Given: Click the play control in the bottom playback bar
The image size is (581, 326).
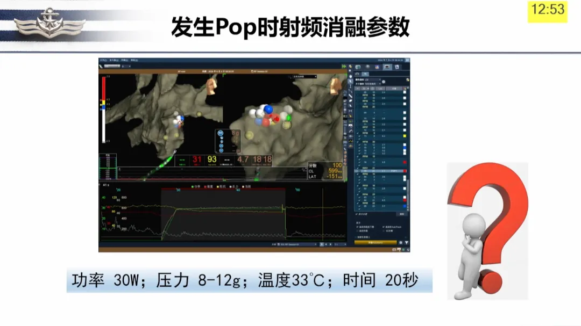Looking at the screenshot, I should point(330,244).
